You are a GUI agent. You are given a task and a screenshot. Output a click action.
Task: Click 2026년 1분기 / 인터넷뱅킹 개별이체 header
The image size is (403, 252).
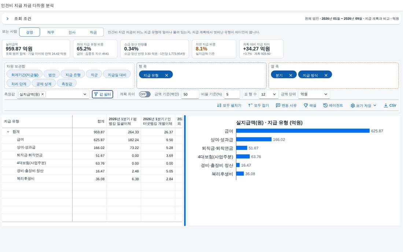point(158,122)
